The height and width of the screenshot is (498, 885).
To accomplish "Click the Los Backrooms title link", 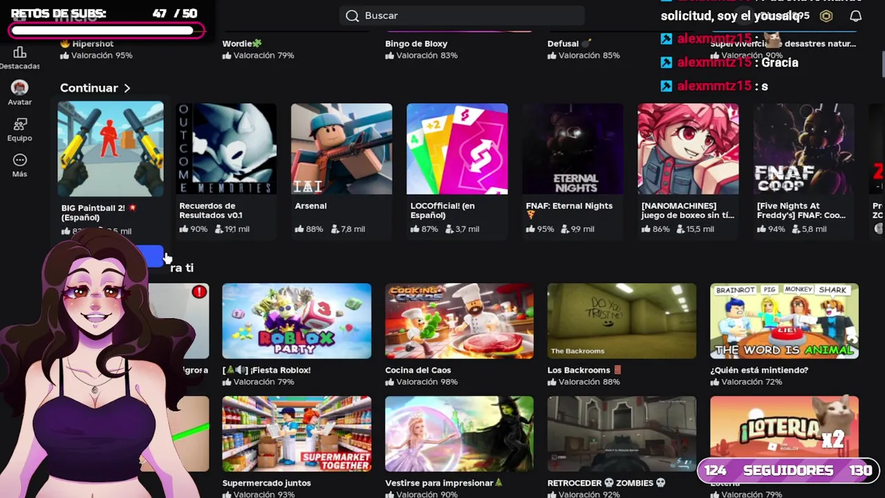I will click(x=579, y=370).
